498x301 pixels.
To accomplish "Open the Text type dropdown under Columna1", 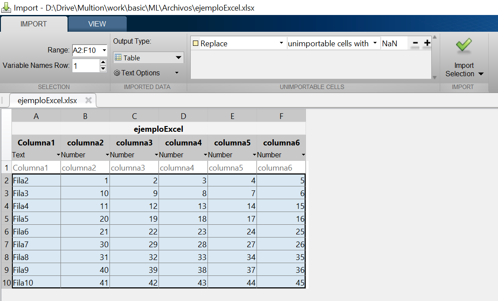I will [x=58, y=155].
